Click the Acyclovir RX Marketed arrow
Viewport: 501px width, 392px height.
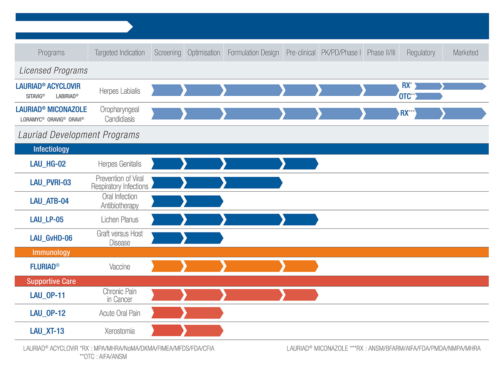[x=464, y=86]
